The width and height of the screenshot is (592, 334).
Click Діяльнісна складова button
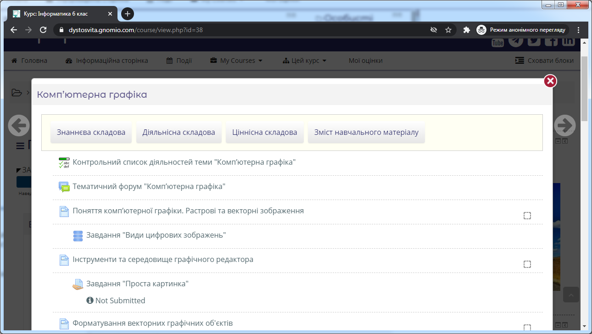179,133
